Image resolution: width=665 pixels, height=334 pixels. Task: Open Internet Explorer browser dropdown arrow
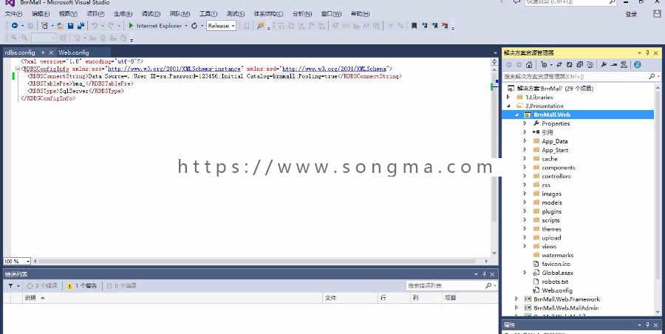[x=185, y=26]
